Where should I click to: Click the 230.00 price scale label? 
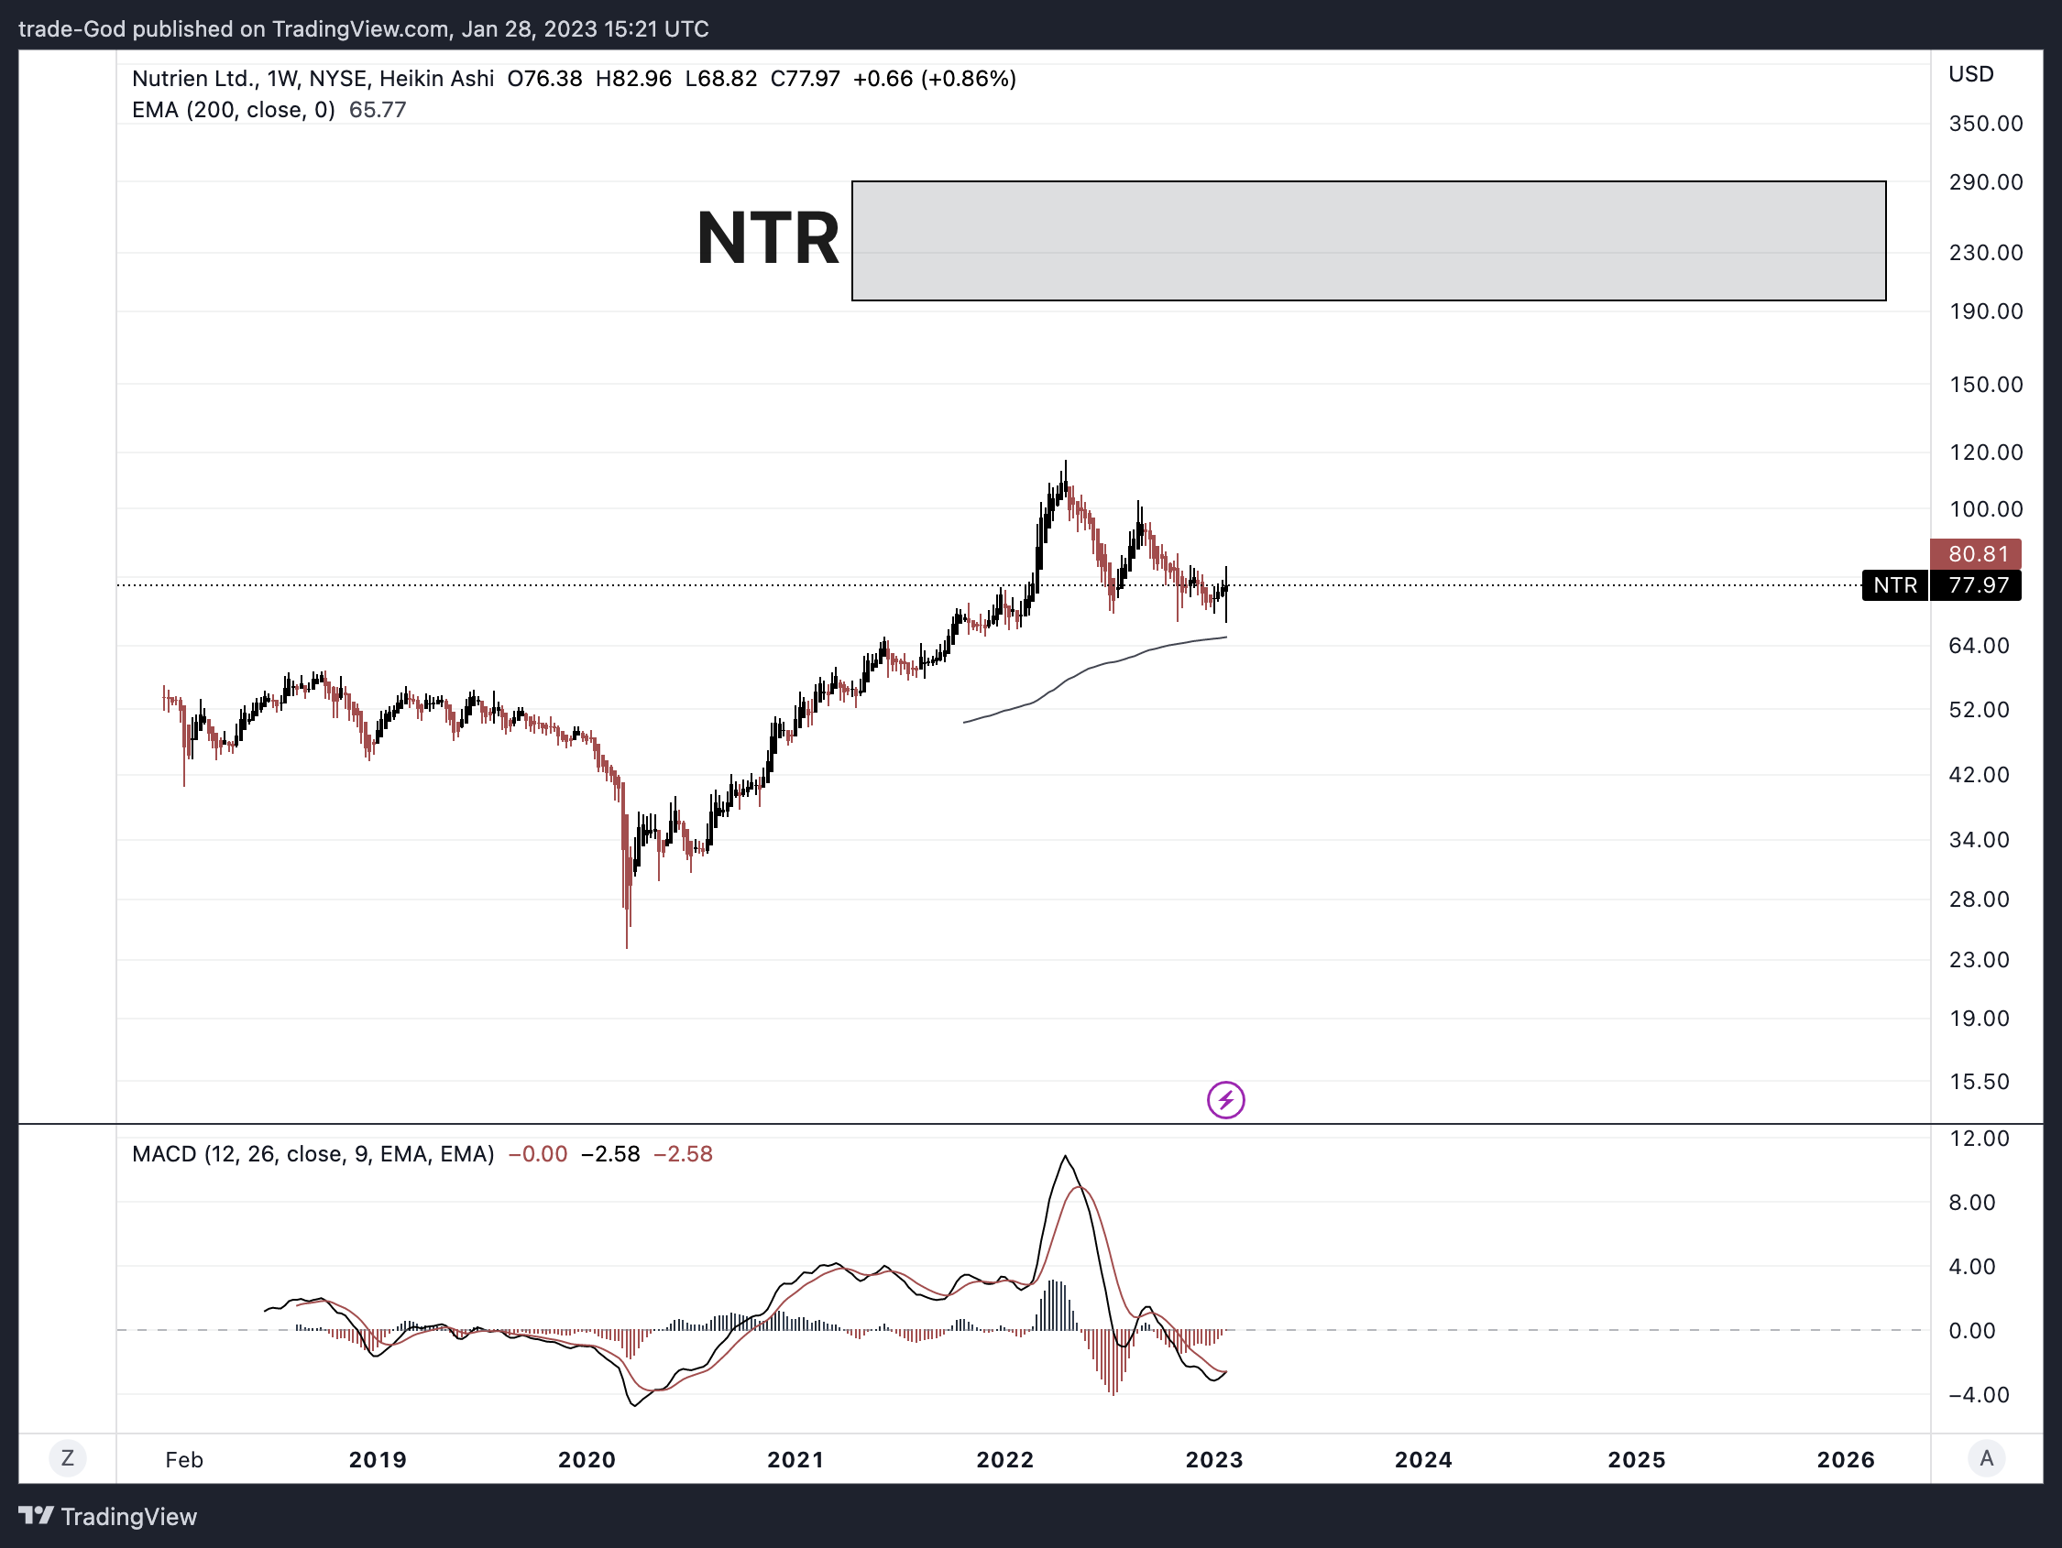click(1986, 253)
